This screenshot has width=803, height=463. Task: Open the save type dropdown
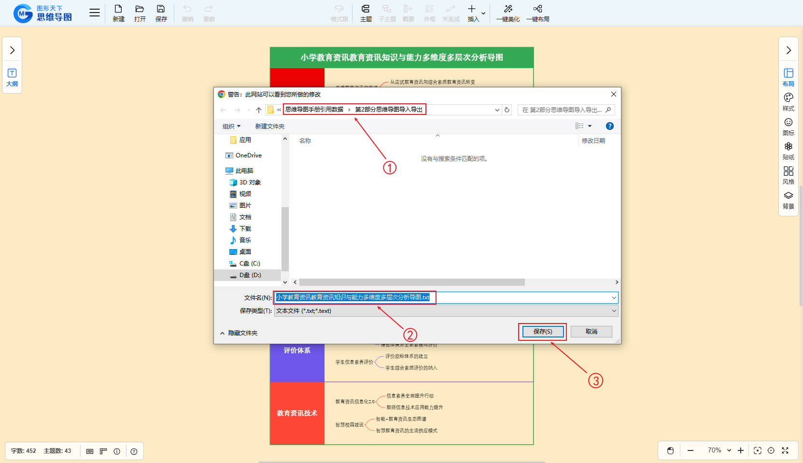coord(614,311)
